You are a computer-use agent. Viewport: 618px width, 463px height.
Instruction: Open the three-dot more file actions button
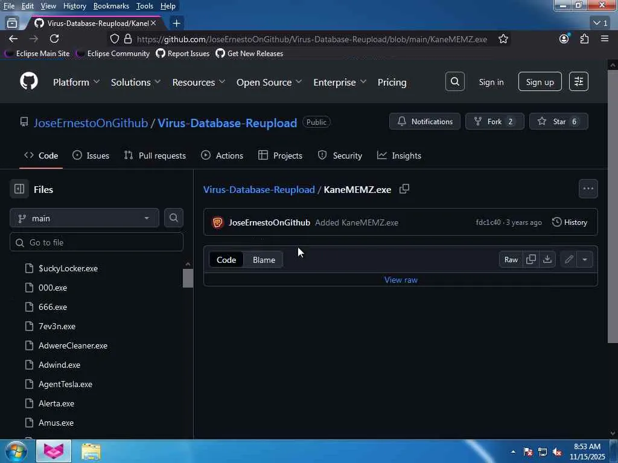(588, 189)
